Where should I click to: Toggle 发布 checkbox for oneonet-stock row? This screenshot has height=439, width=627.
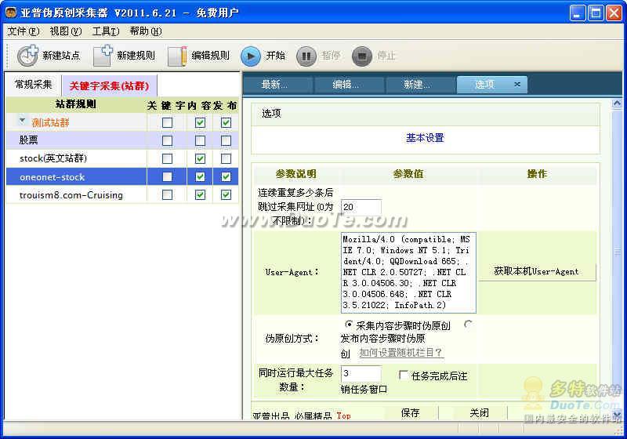(x=226, y=176)
